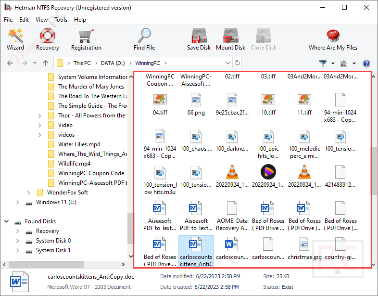The height and width of the screenshot is (296, 378).
Task: Select 04.tiff image file
Action: 160,104
